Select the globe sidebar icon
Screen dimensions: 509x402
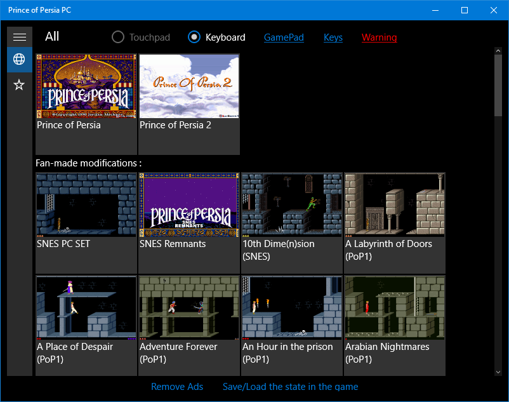(19, 59)
